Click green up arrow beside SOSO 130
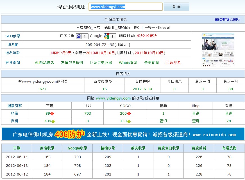This screenshot has height=180, width=245. point(129,121)
